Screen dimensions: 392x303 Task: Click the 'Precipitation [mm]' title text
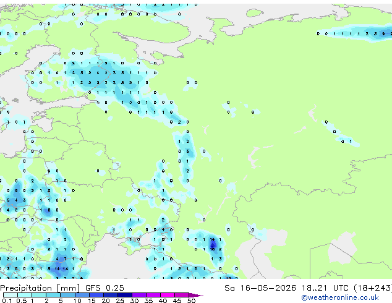pyautogui.click(x=40, y=288)
